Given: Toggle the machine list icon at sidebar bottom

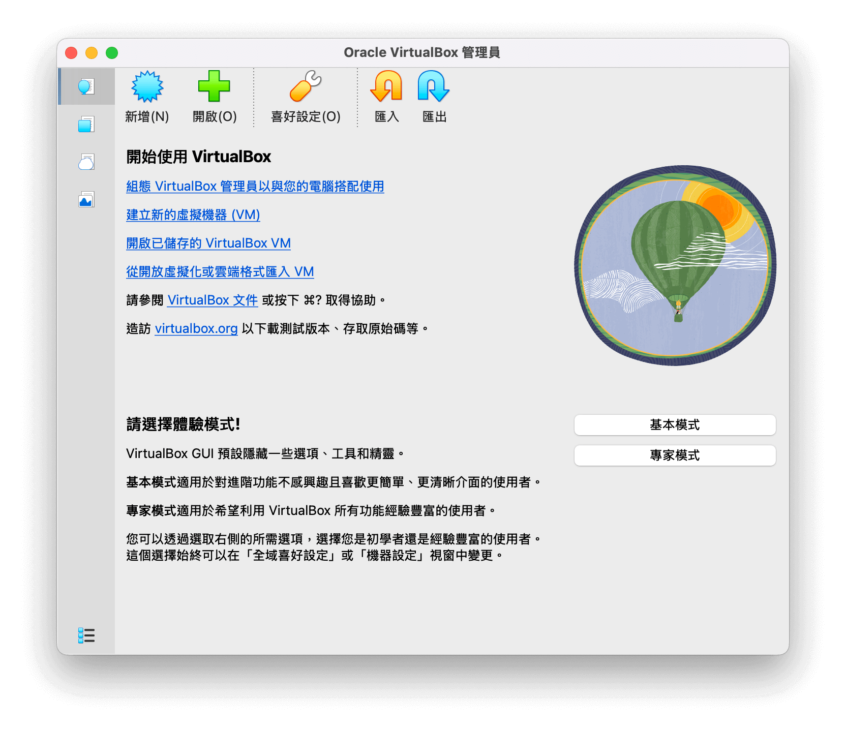Looking at the screenshot, I should (x=86, y=635).
